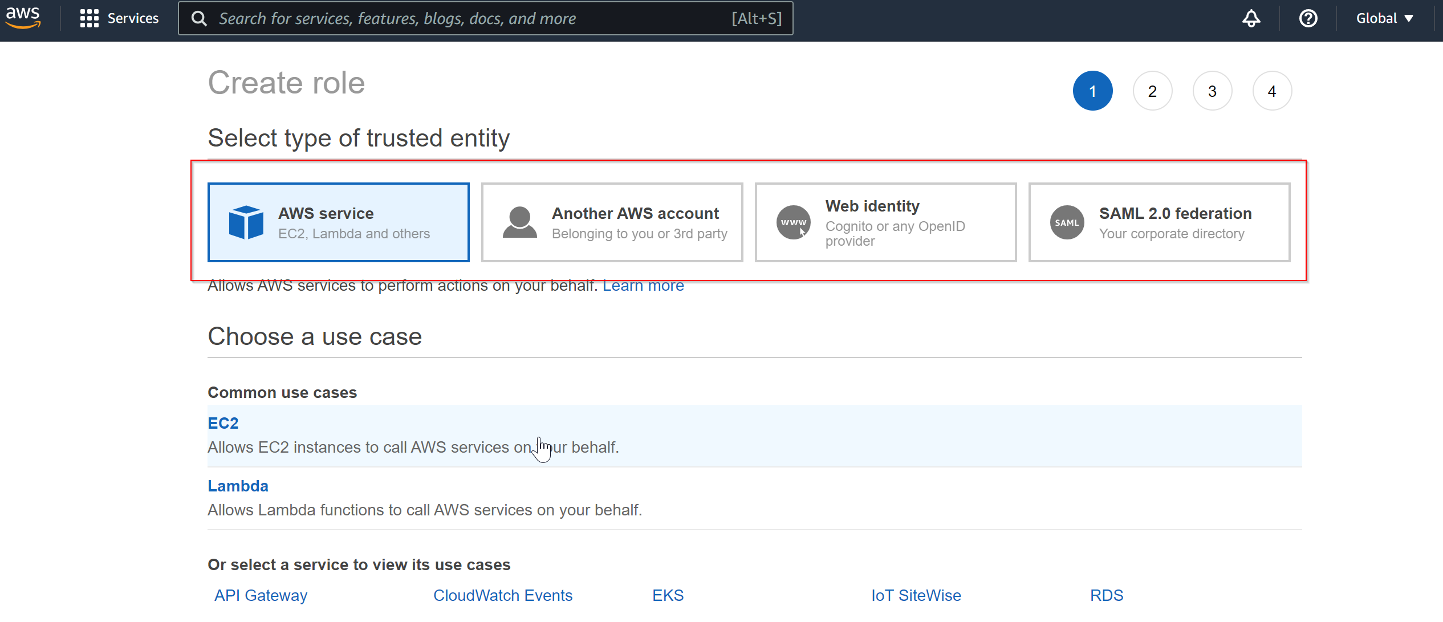1443x622 pixels.
Task: Click the blue cube AWS service icon
Action: 246,222
